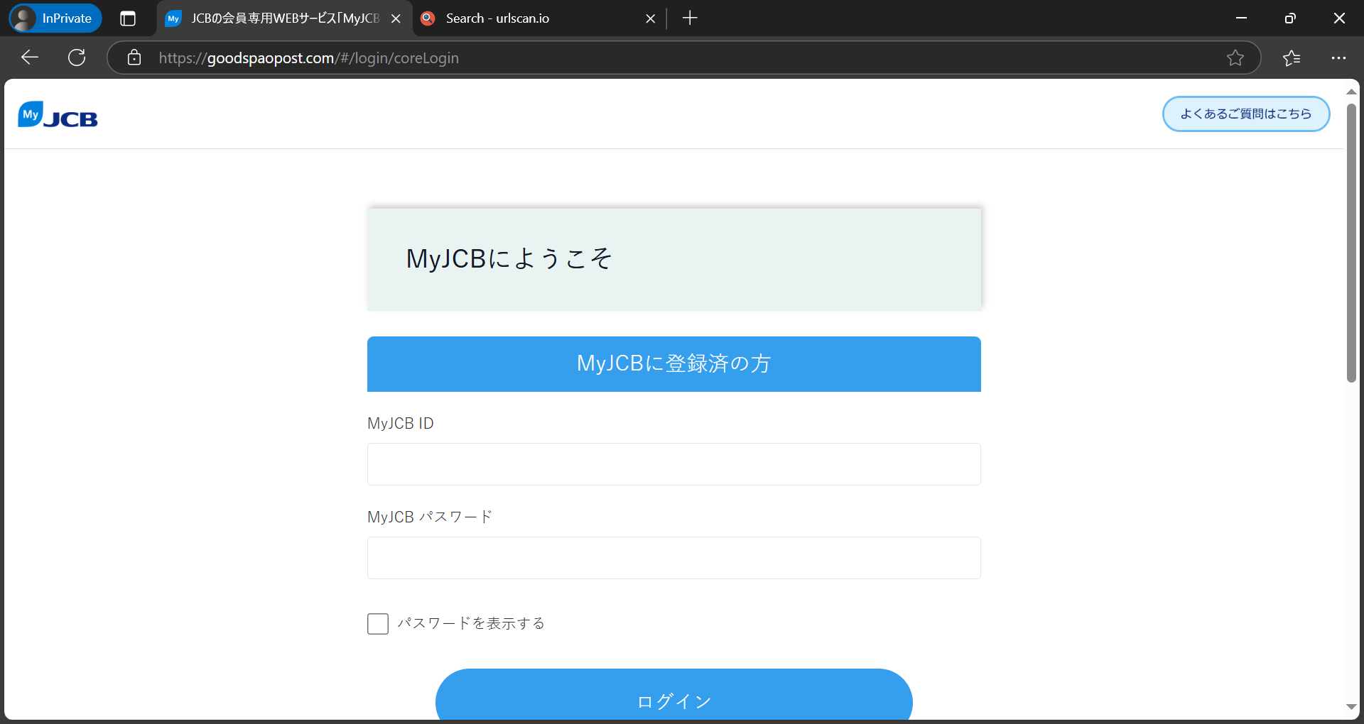The width and height of the screenshot is (1364, 724).
Task: Open よくあるご質問はこちら FAQ button
Action: coord(1246,114)
